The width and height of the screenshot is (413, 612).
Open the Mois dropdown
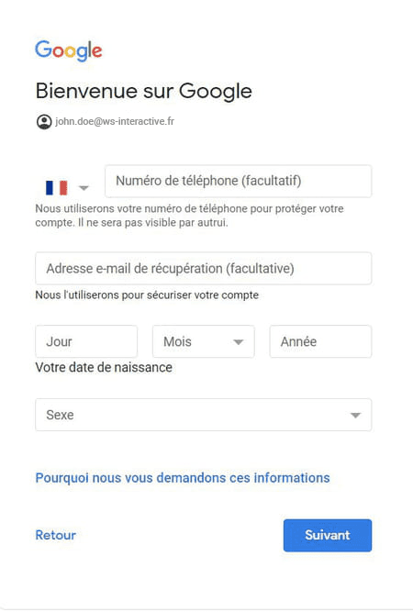pyautogui.click(x=204, y=341)
